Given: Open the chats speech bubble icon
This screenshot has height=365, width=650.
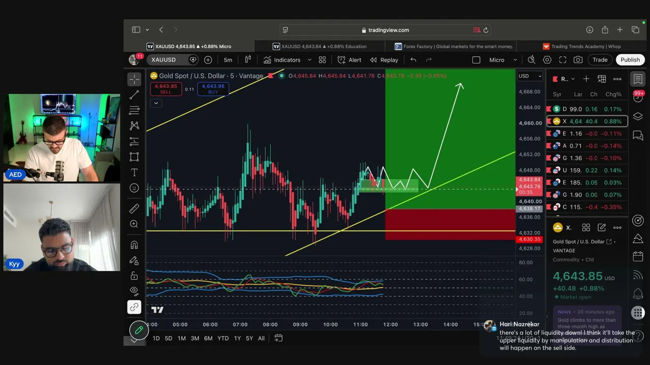Looking at the screenshot, I should (x=638, y=135).
